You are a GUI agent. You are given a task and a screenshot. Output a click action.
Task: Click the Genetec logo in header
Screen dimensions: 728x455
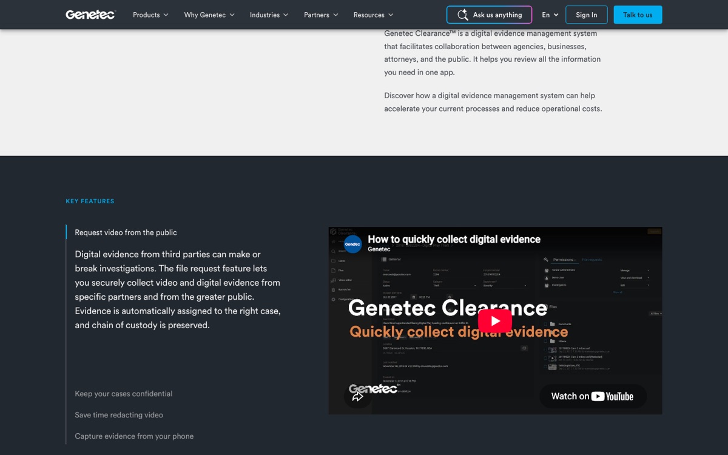[x=90, y=15]
